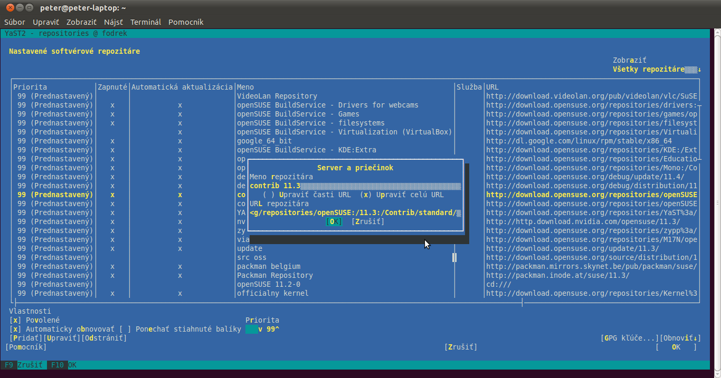The image size is (721, 378).
Task: Select the 'openSUSE BuildService - KDE:Extra' row
Action: pyautogui.click(x=355, y=150)
